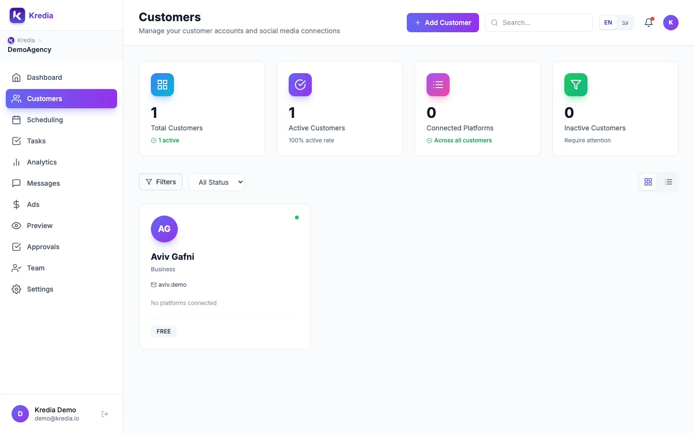Open the All Status dropdown

click(216, 182)
